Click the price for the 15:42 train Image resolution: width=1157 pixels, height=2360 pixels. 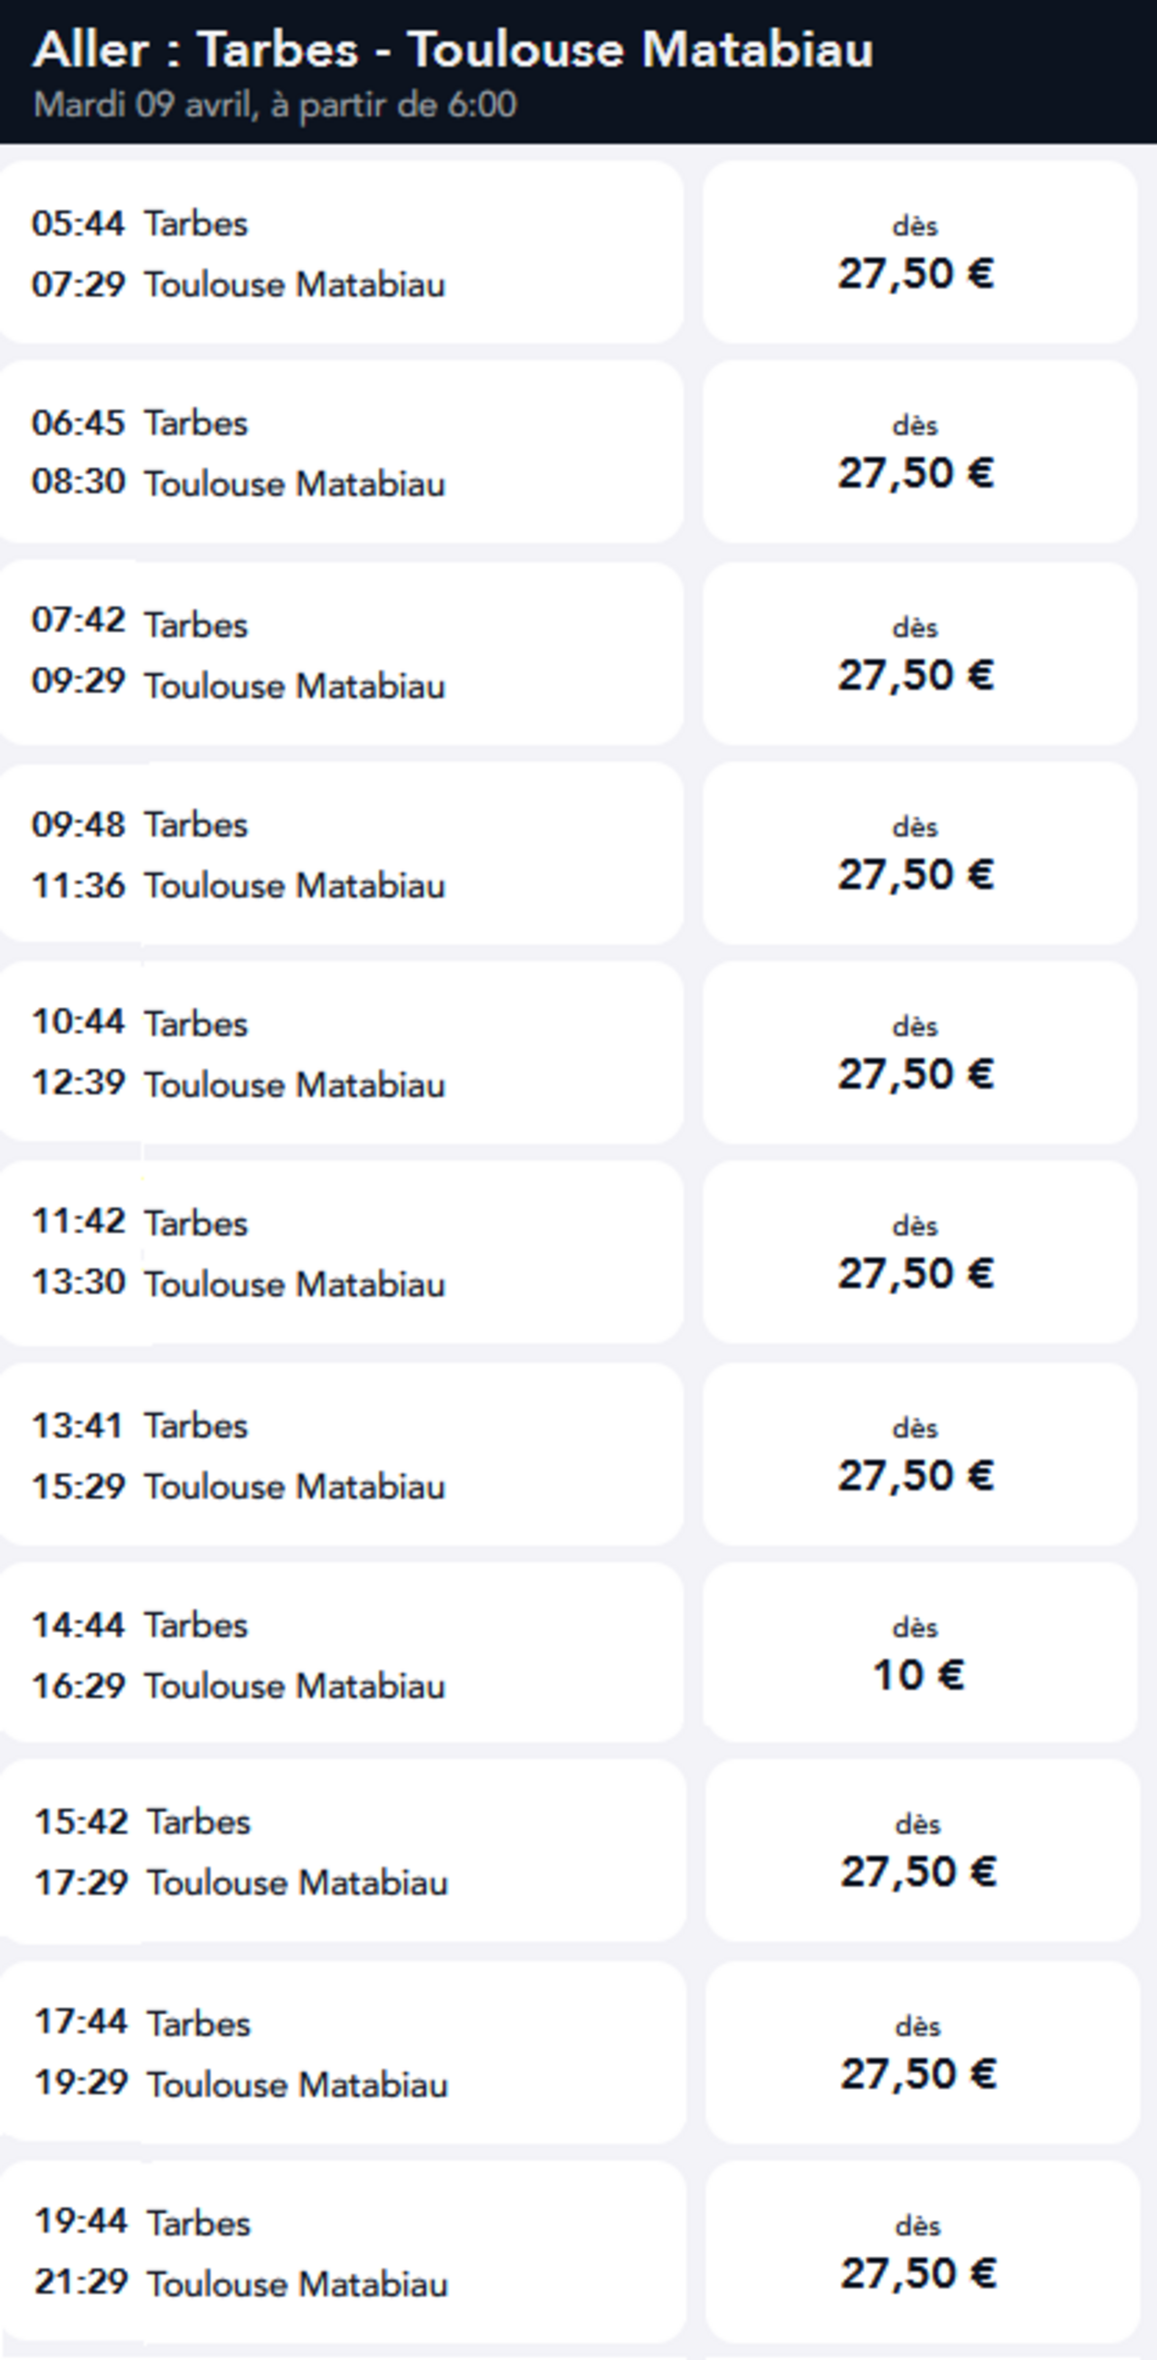(921, 1851)
